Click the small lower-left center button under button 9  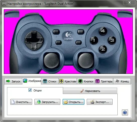pos(59,43)
